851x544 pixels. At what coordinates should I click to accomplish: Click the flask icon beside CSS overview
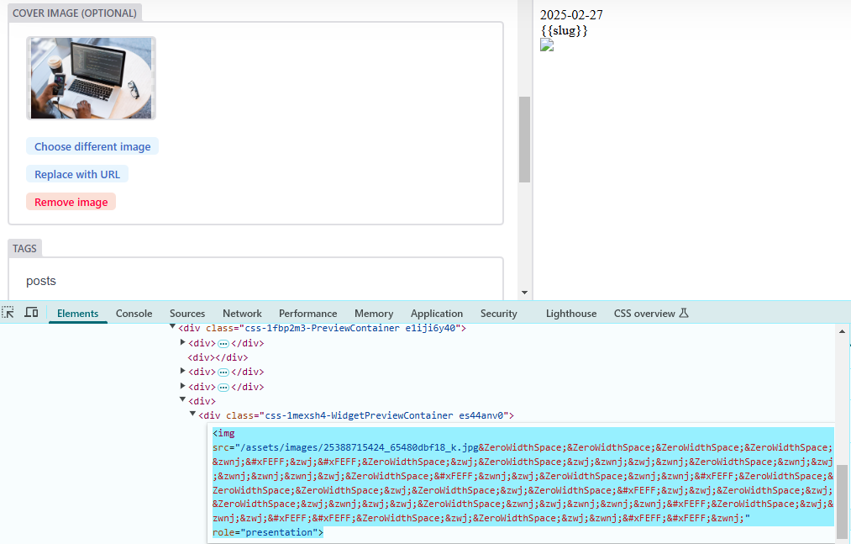coord(684,313)
